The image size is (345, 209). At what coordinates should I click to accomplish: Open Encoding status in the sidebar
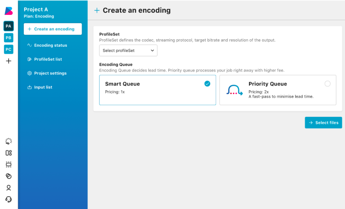pos(50,45)
